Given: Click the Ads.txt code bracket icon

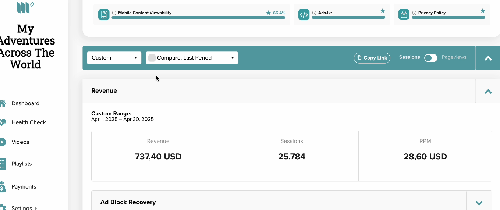Looking at the screenshot, I should point(304,15).
